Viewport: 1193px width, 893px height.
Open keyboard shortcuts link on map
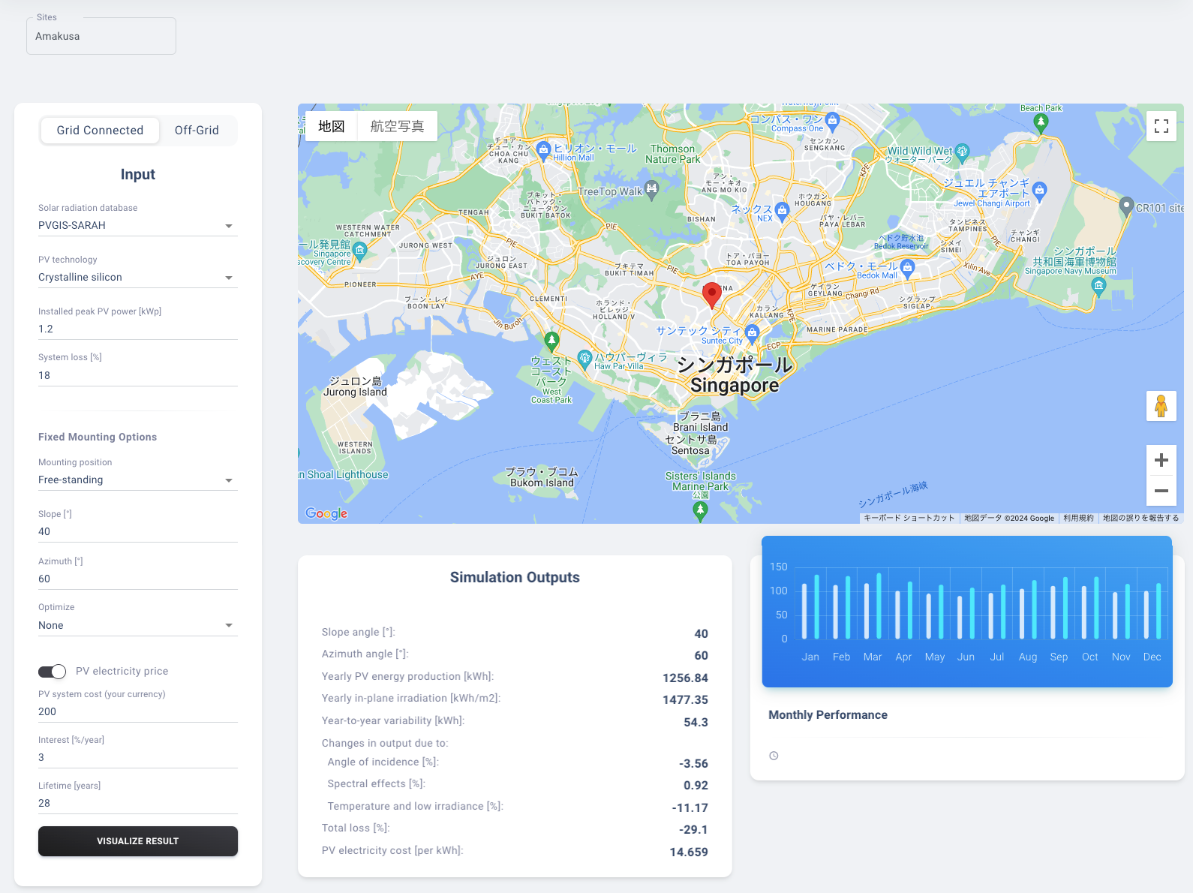[909, 518]
